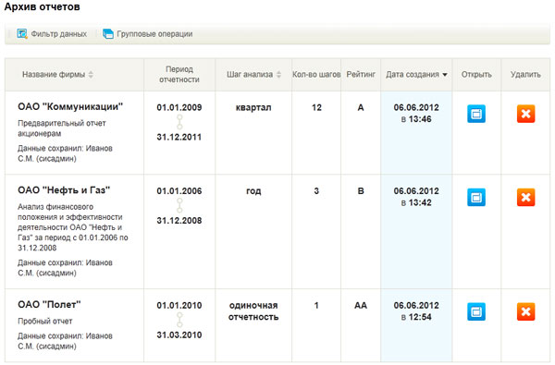Sort by Название фирмы column
The height and width of the screenshot is (365, 555).
click(x=57, y=75)
